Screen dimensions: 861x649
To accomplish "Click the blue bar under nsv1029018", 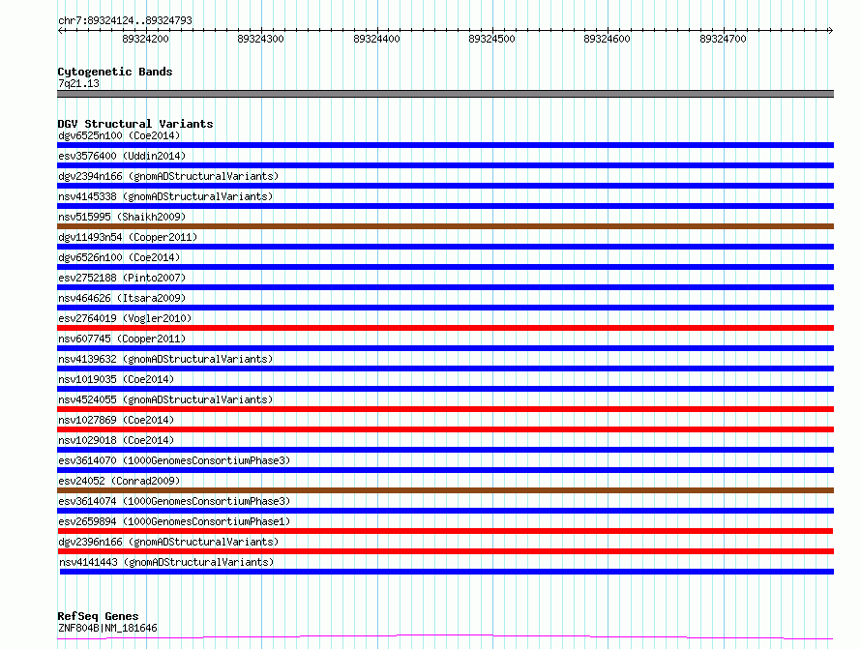I will tap(445, 450).
